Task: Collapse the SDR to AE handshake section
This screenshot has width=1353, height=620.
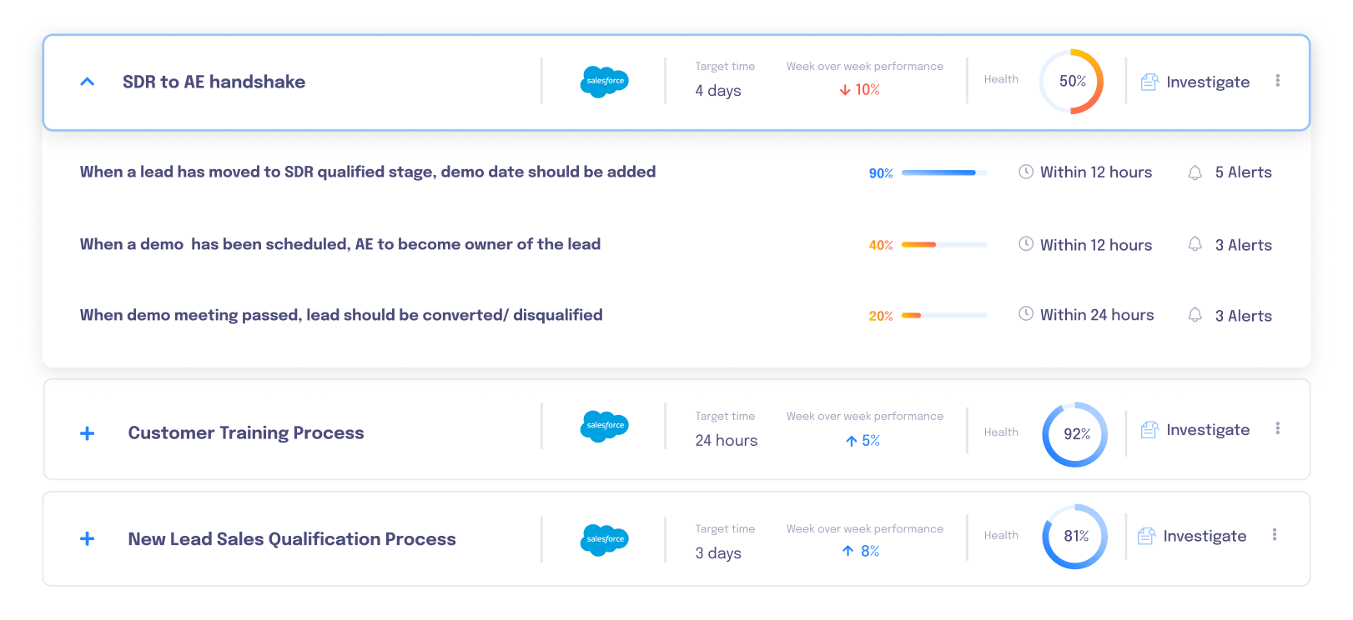Action: click(x=87, y=82)
